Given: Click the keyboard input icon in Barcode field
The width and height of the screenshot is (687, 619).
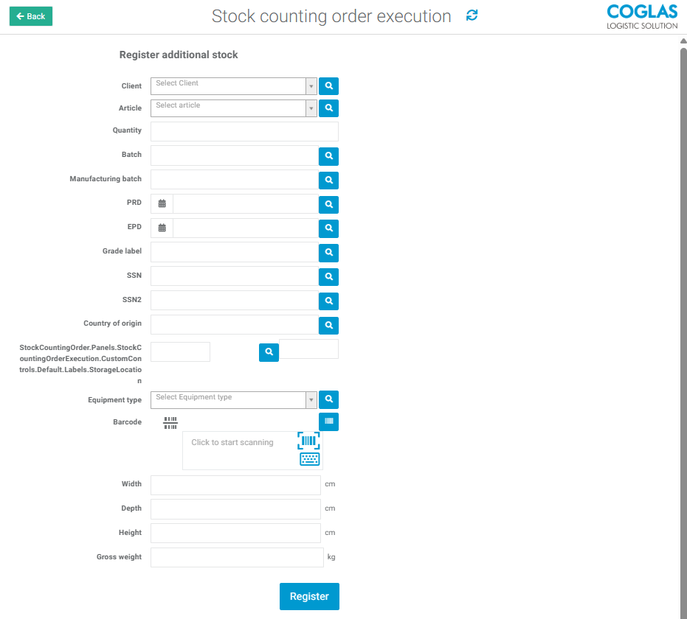Looking at the screenshot, I should 309,459.
